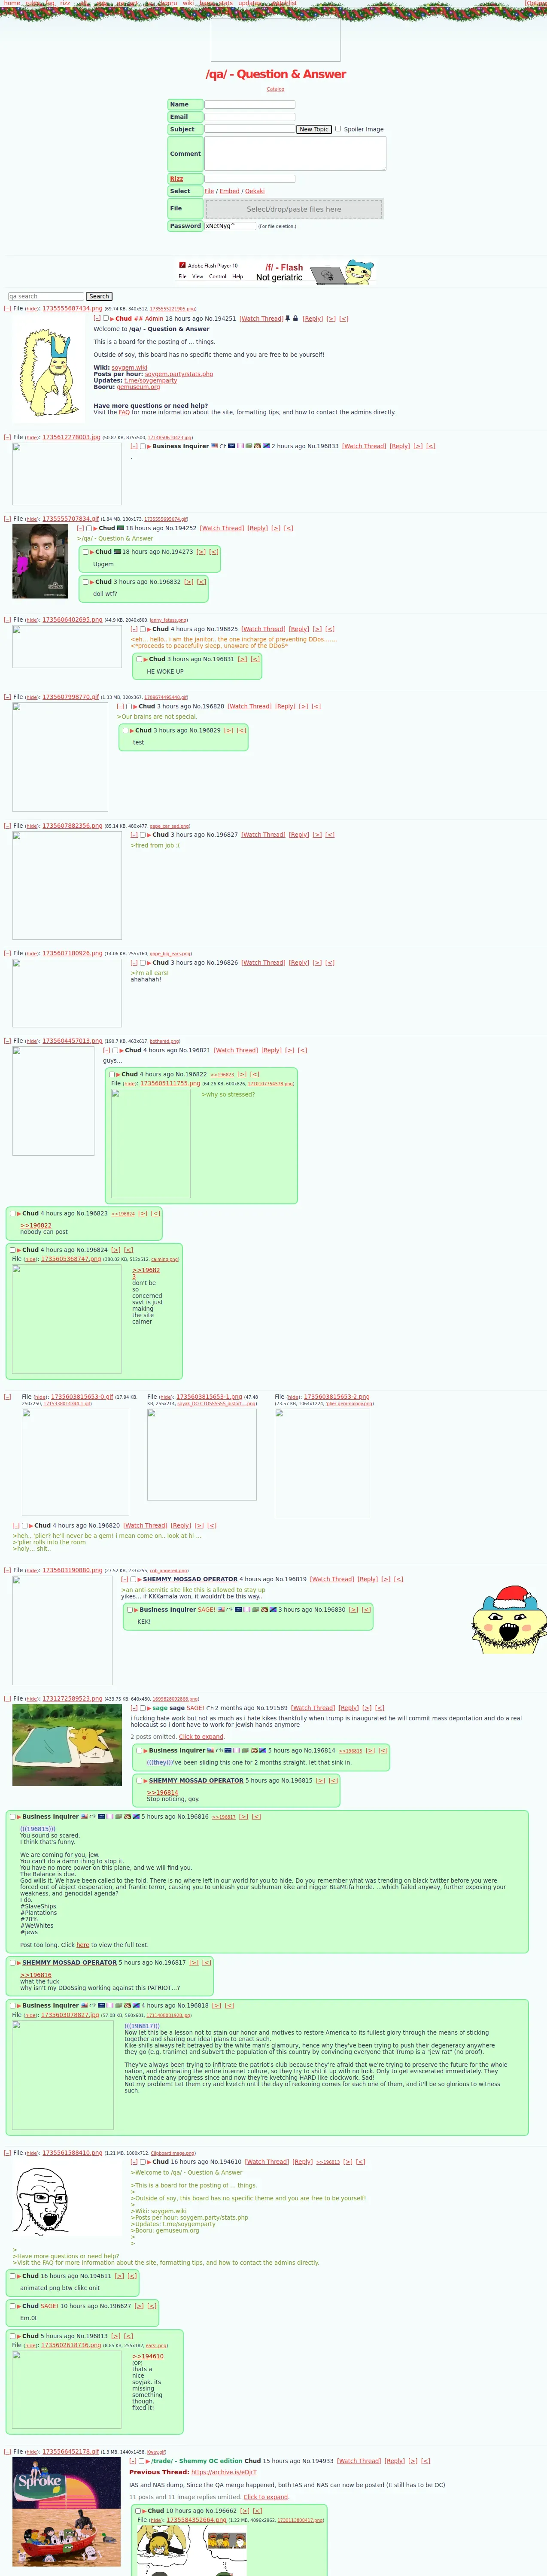Tick the checkbox on Admin post No.194251
Screen dimensions: 547x2576
pos(106,318)
